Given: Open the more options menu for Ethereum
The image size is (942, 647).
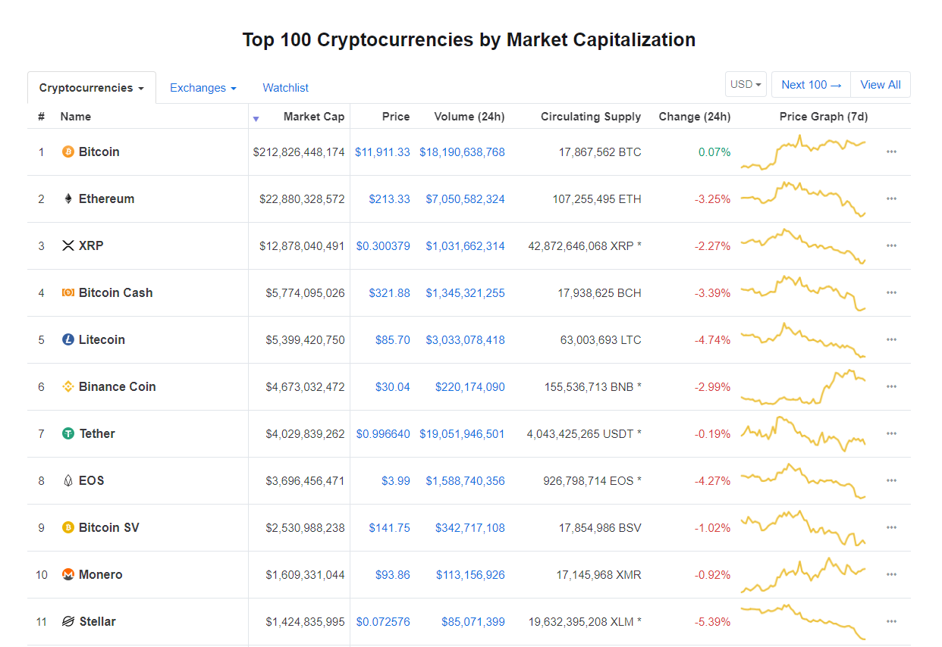Looking at the screenshot, I should tap(891, 198).
